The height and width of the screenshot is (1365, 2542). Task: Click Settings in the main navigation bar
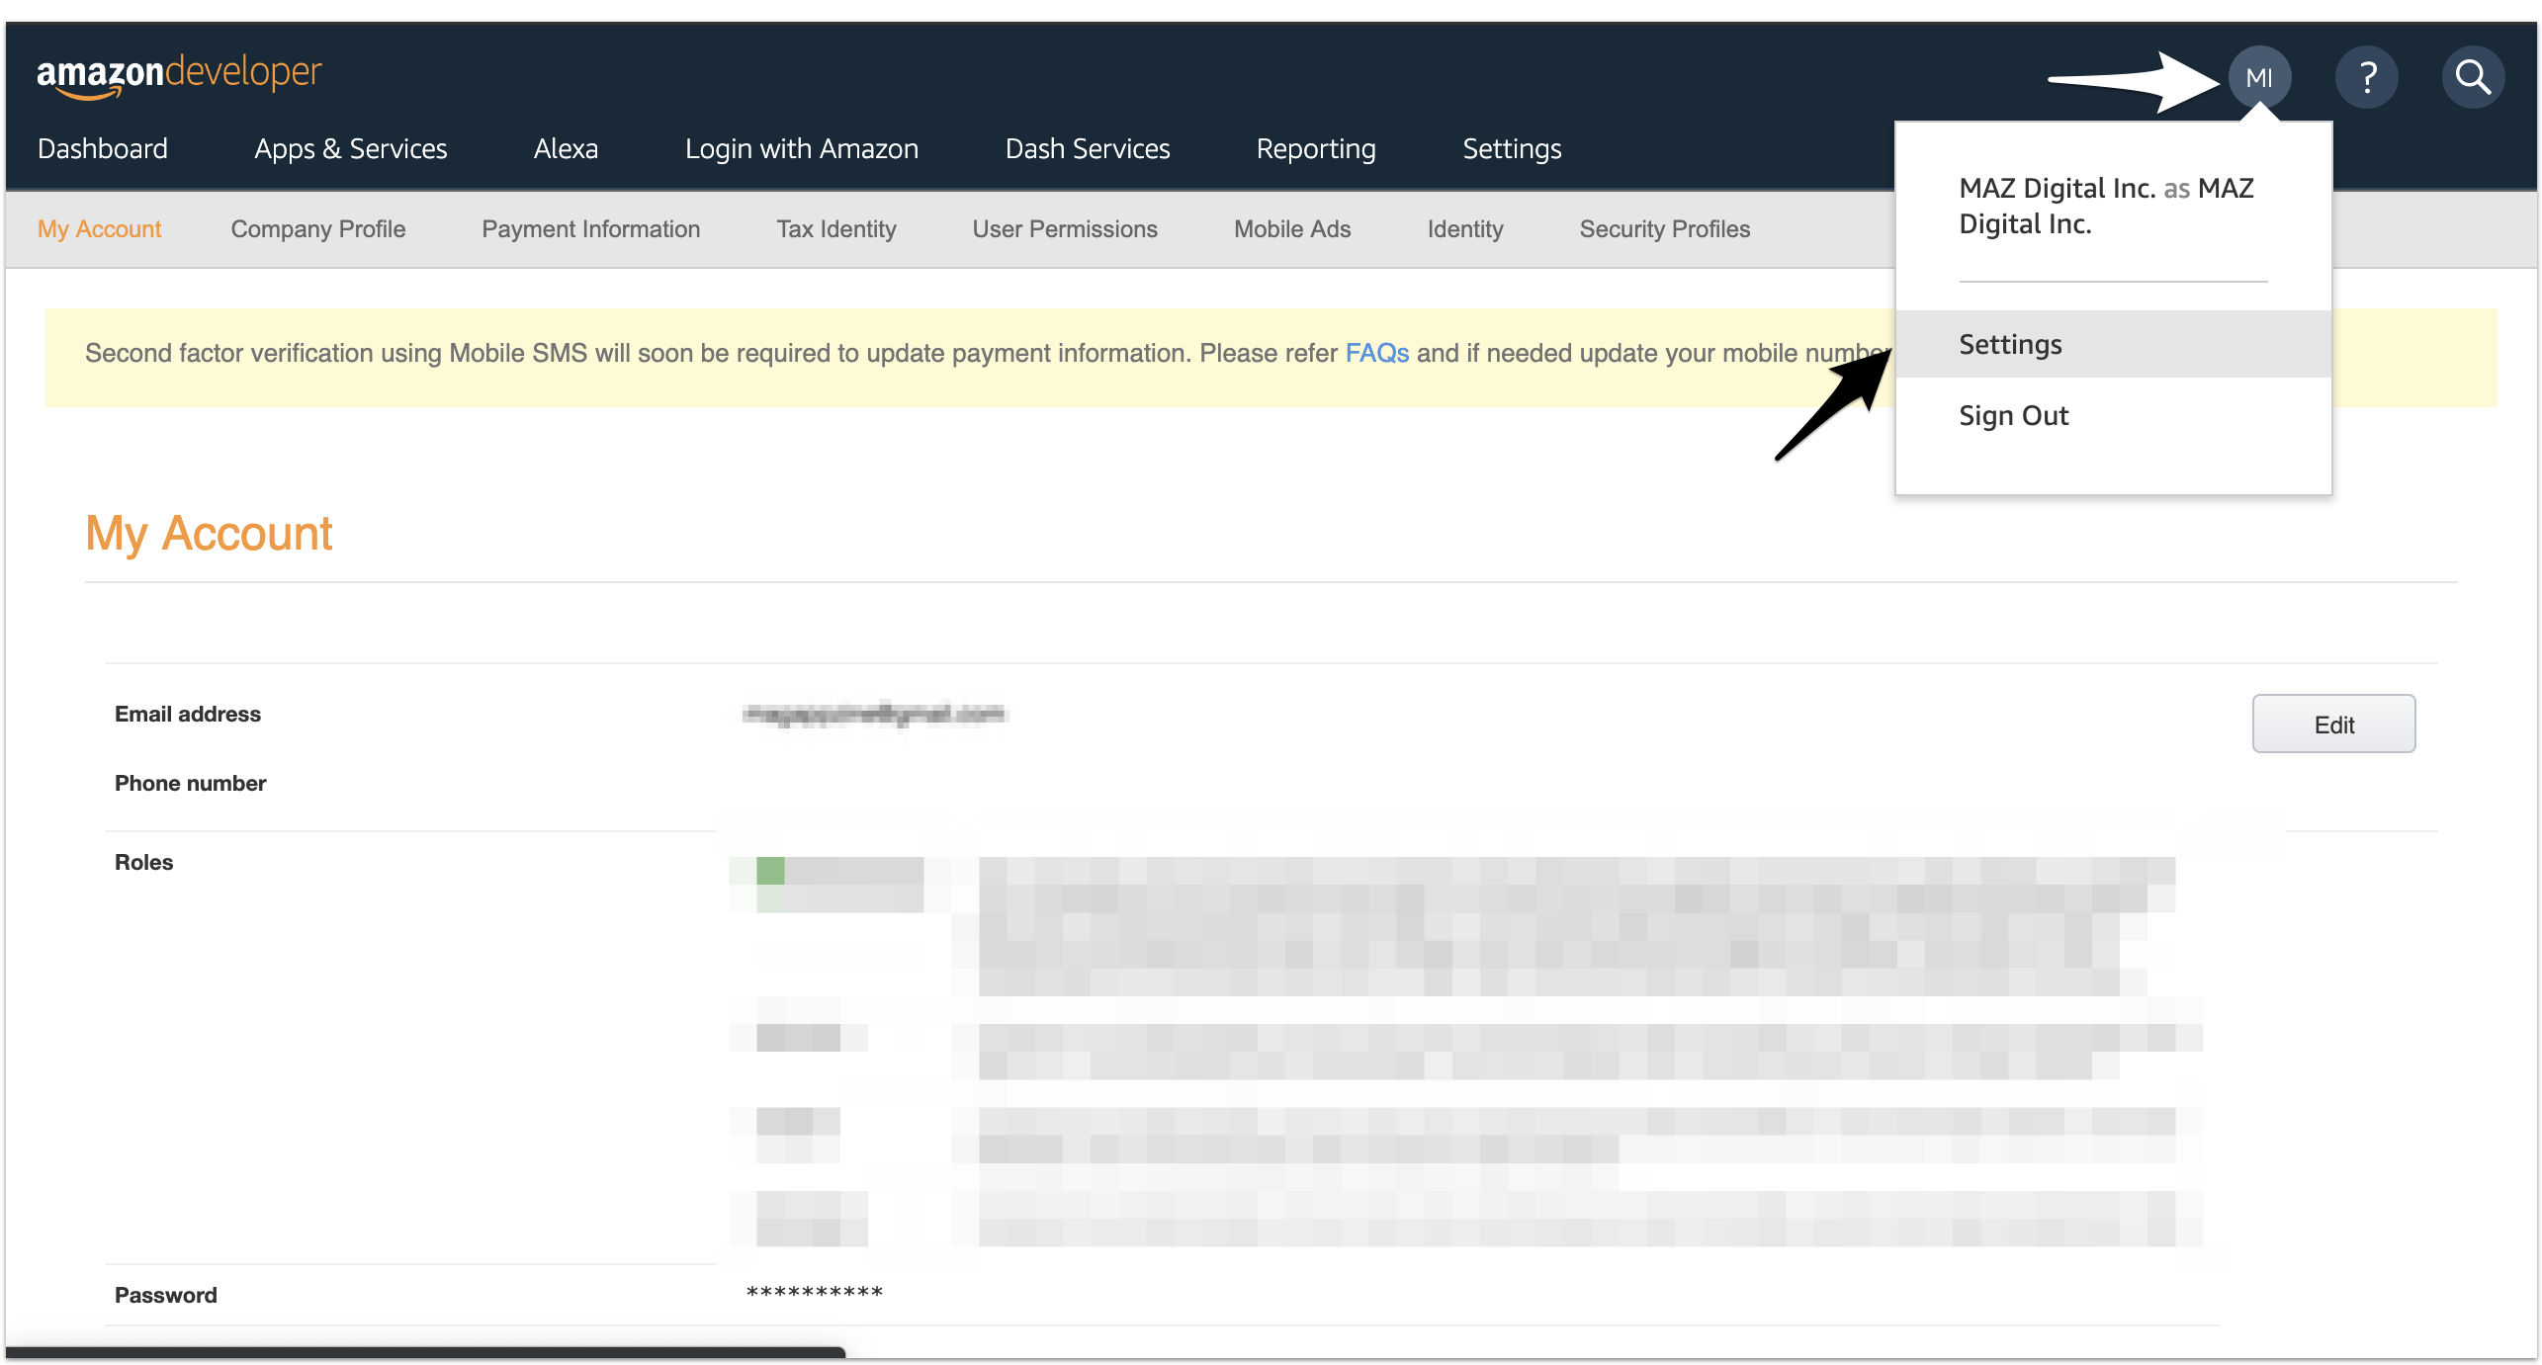click(1512, 148)
